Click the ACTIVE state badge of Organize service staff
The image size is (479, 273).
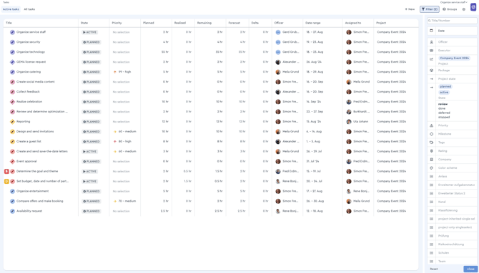tap(90, 32)
